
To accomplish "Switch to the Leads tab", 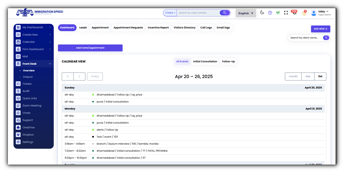I will coord(83,28).
